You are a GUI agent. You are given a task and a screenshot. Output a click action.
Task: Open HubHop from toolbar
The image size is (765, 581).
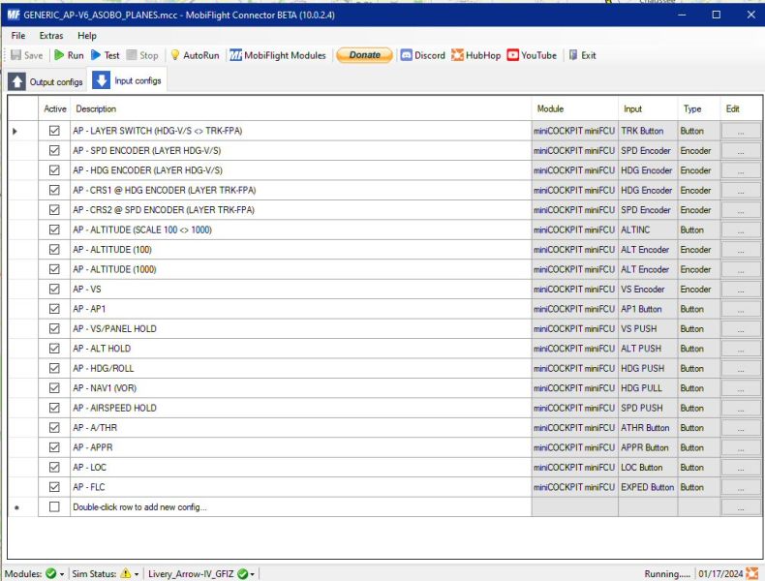(x=476, y=55)
